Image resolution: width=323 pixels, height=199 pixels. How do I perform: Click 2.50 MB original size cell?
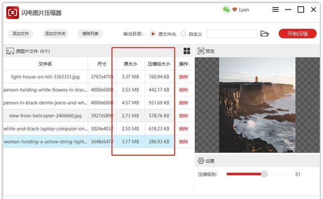(130, 128)
